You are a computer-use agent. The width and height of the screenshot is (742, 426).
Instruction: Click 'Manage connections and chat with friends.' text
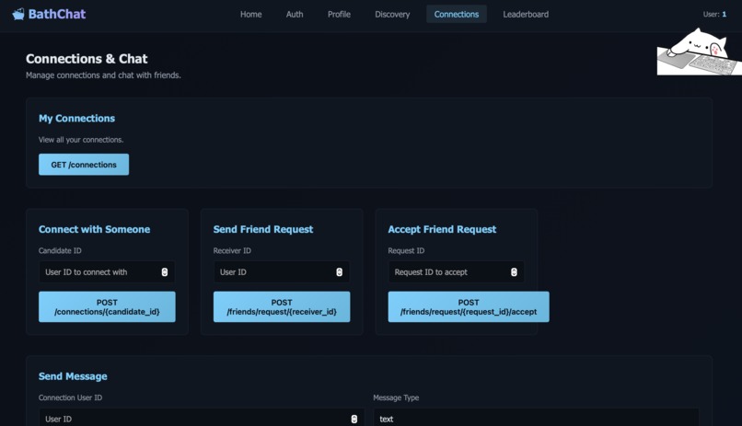[103, 75]
